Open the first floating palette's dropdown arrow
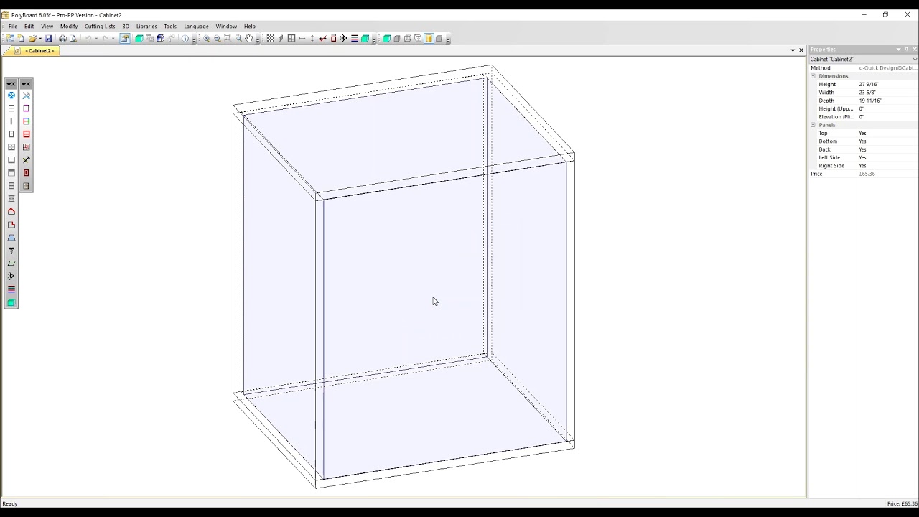 click(x=9, y=84)
